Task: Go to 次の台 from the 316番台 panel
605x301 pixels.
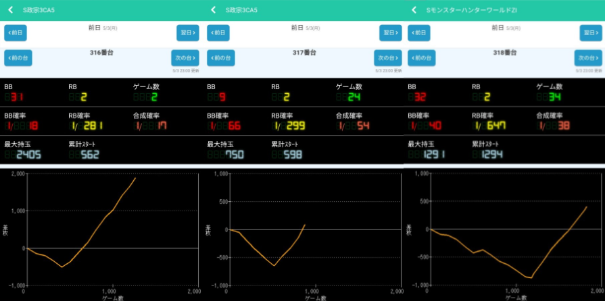Action: point(185,57)
